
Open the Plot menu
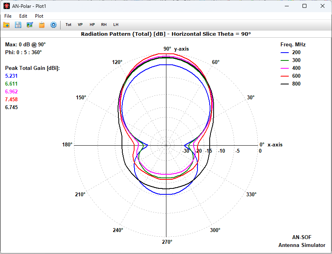pos(39,16)
